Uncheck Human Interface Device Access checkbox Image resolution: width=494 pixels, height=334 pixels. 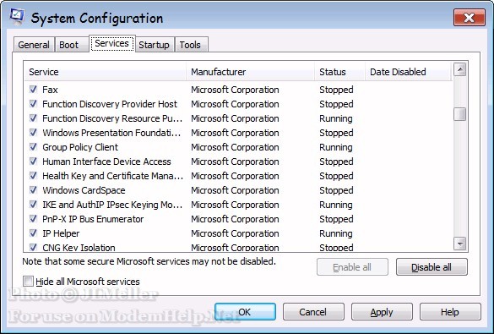33,162
